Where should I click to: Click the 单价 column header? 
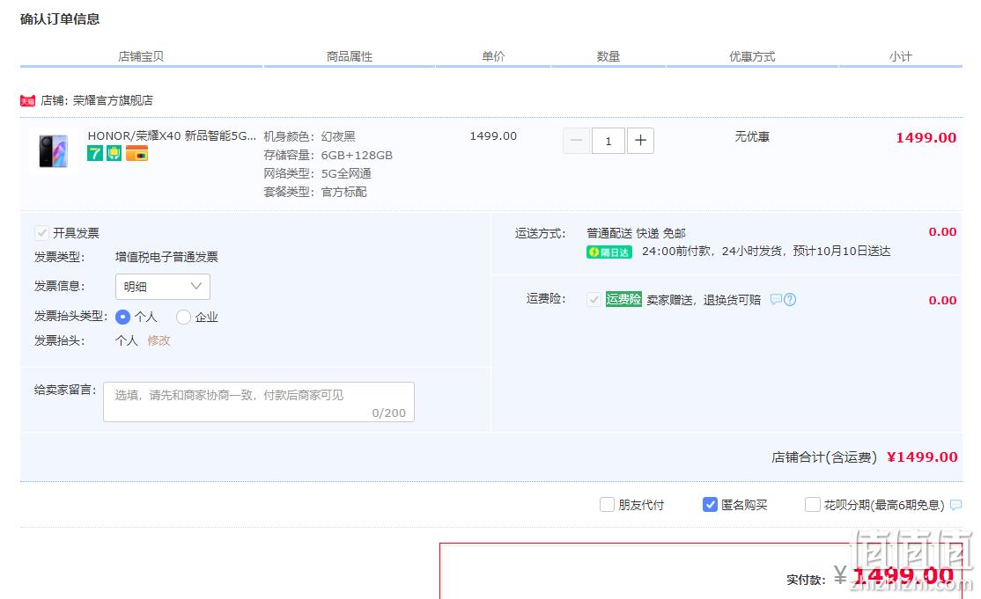point(493,56)
